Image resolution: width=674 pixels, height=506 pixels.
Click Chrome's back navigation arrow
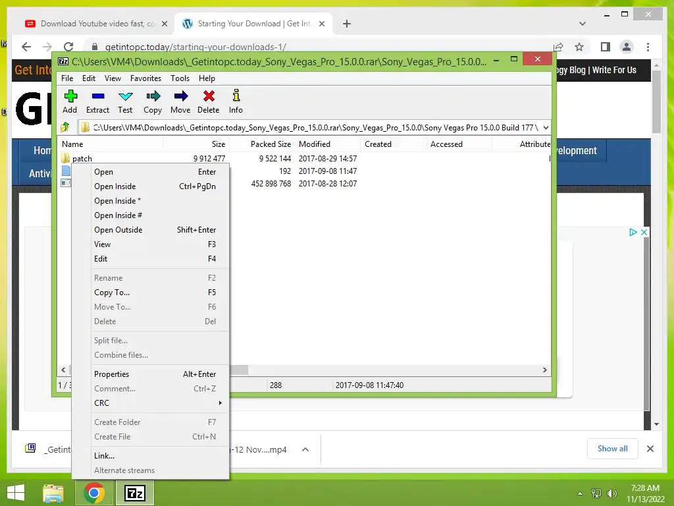(x=26, y=47)
